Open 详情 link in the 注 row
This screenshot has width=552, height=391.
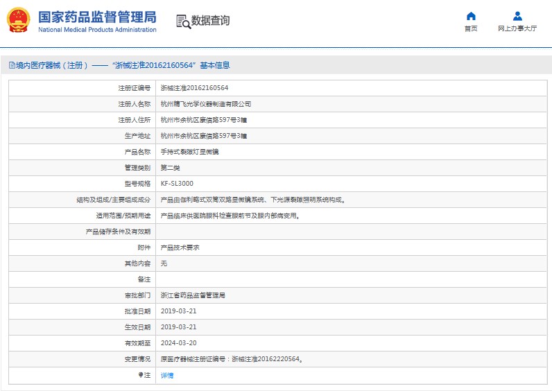pyautogui.click(x=167, y=376)
